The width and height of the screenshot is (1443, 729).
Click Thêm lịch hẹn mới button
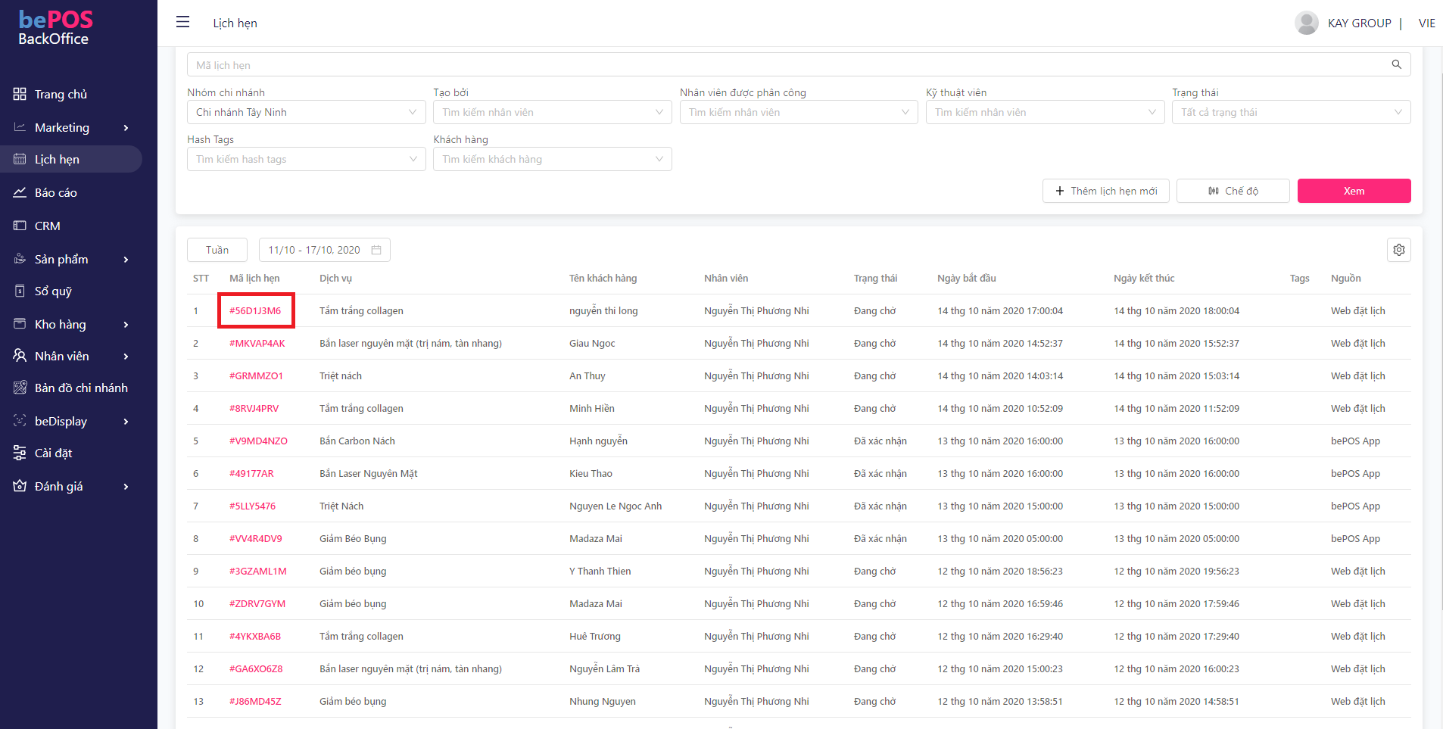tap(1105, 191)
